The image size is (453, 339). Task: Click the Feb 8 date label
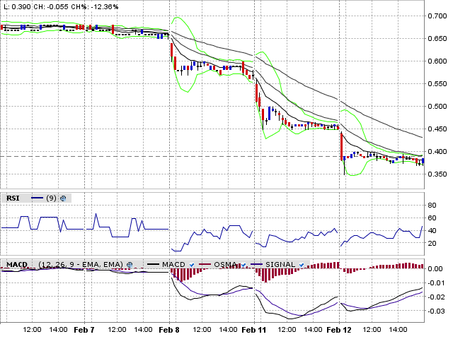pyautogui.click(x=169, y=330)
